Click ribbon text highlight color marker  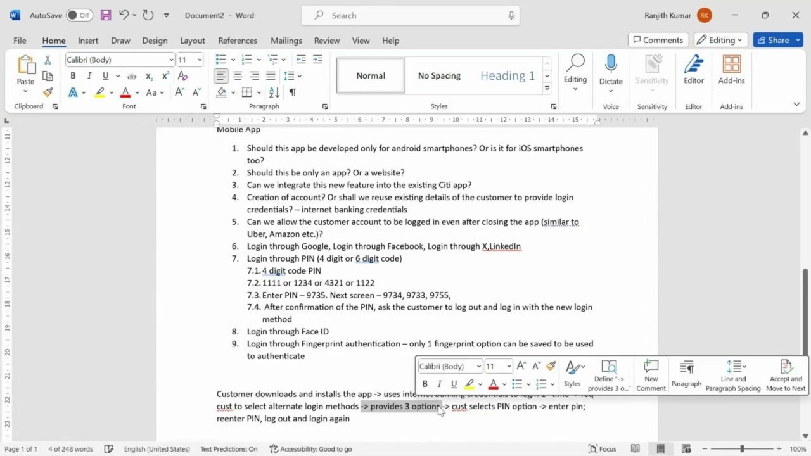(x=99, y=92)
